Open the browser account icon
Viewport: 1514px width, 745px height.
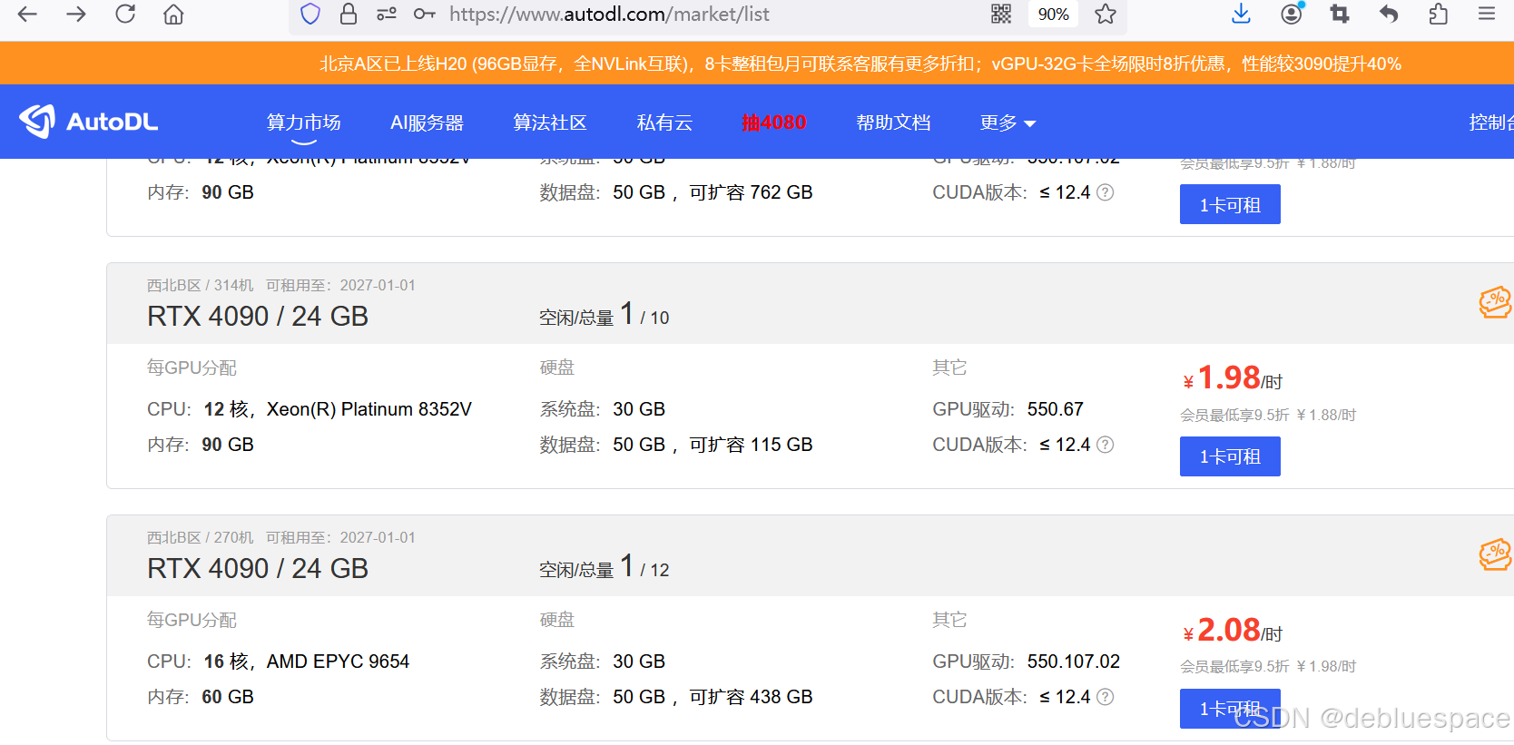[x=1292, y=14]
